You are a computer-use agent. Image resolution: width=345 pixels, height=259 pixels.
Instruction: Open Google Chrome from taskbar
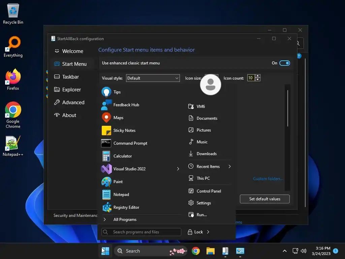pos(196,251)
